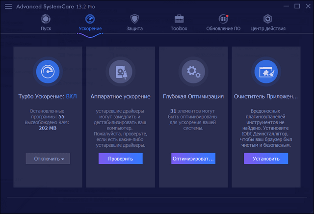314x214 pixels.
Task: Click the 202 MB freed RAM value
Action: pos(48,128)
